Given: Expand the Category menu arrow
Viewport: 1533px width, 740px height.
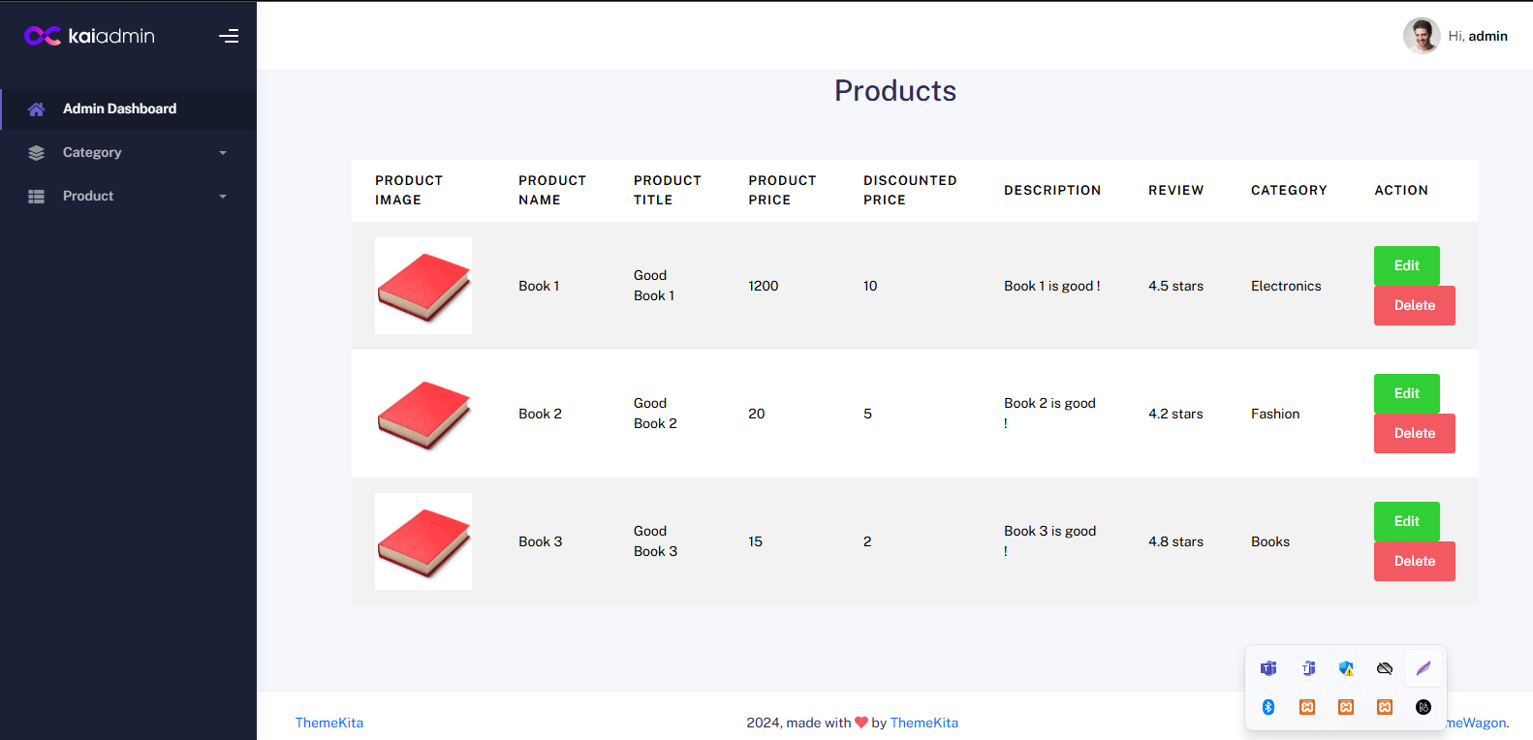Looking at the screenshot, I should point(223,153).
